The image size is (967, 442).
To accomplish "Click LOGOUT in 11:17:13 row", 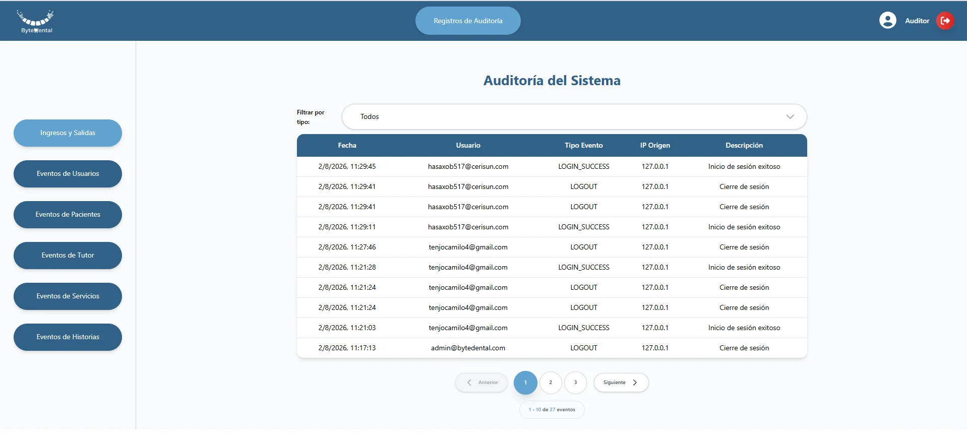I will [x=583, y=348].
